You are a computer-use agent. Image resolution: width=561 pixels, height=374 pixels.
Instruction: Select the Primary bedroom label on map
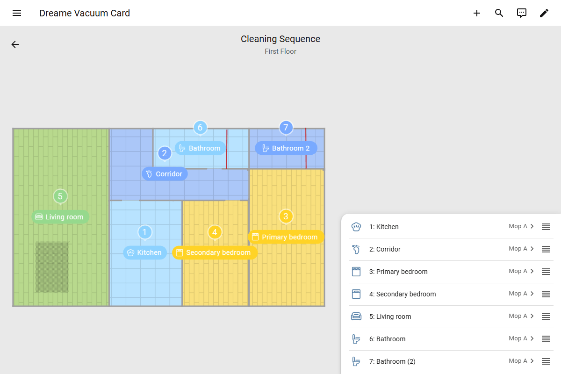click(286, 237)
